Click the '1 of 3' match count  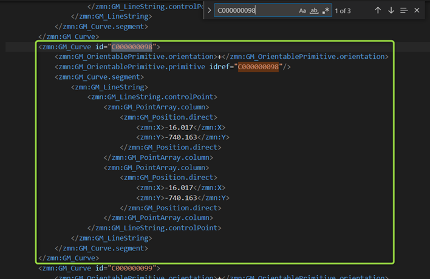[x=343, y=11]
